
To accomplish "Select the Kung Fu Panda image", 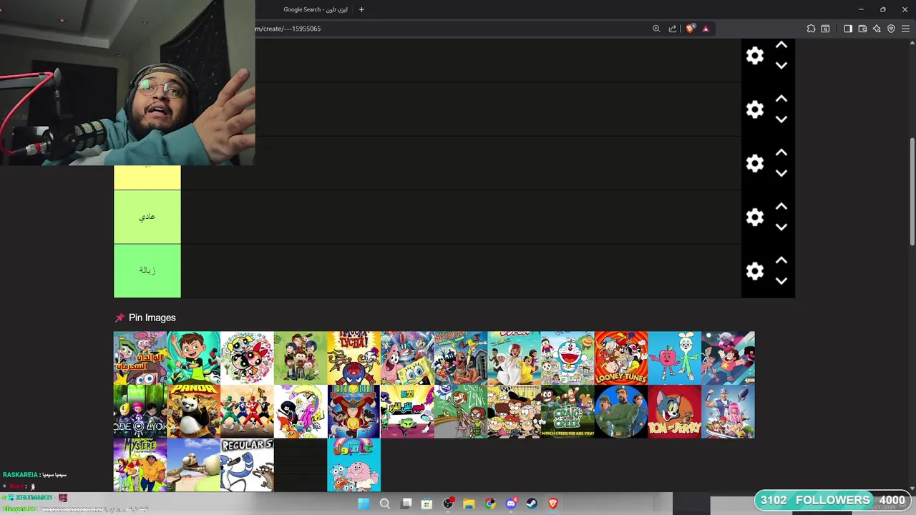I will pos(194,411).
